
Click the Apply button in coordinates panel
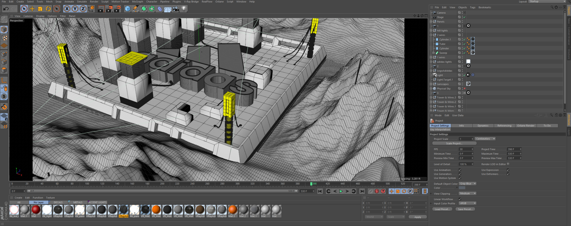[x=418, y=217]
